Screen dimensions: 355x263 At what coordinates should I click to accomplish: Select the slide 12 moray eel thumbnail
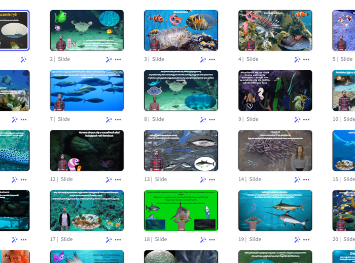tap(87, 150)
